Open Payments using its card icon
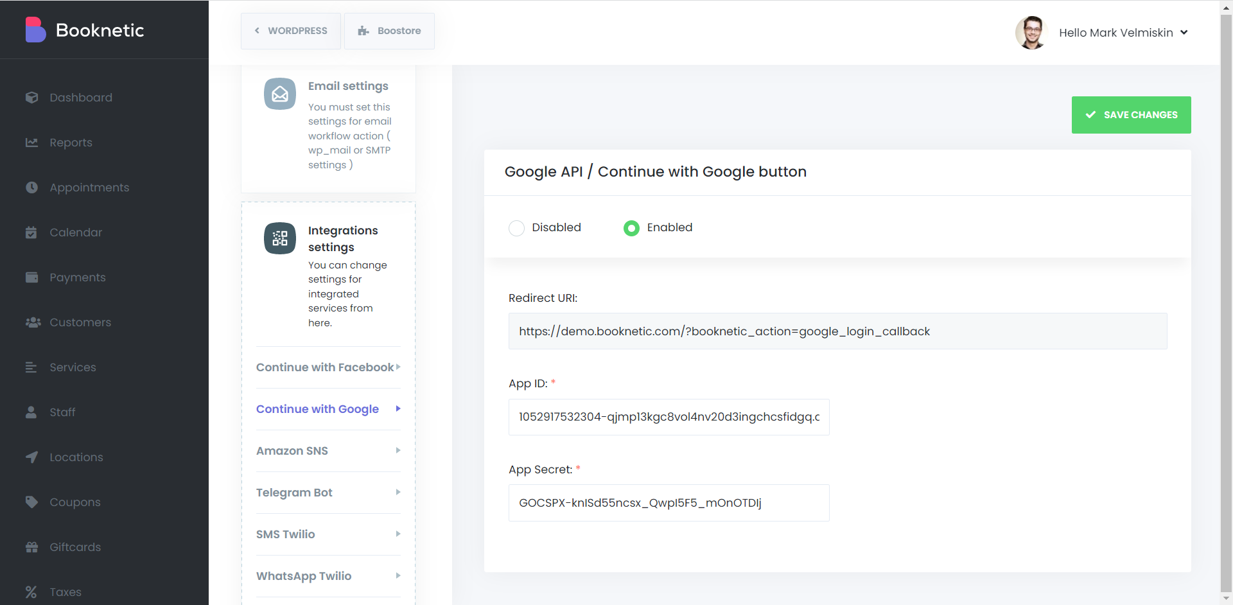 point(32,277)
